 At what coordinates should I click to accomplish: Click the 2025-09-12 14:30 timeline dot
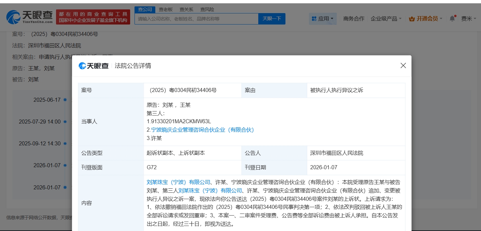click(65, 143)
